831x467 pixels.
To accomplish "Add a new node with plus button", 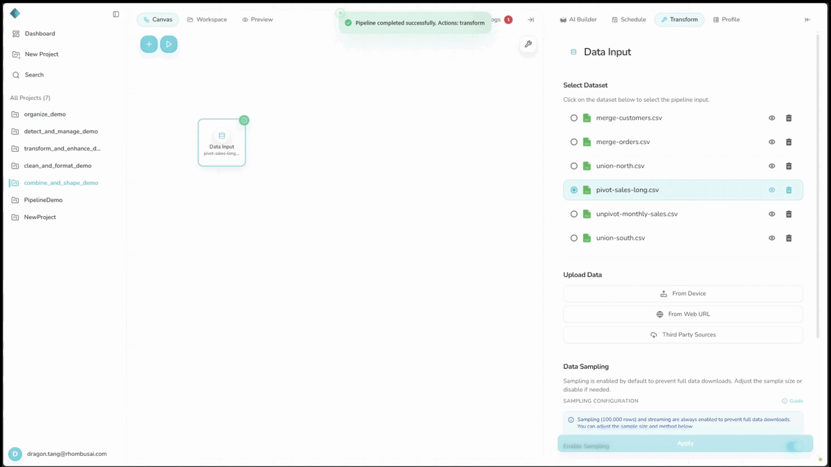I will (149, 44).
